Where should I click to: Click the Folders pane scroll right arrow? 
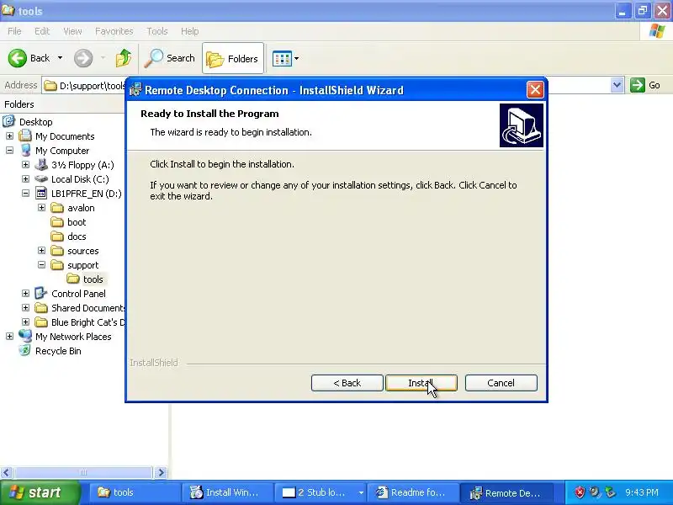(x=161, y=472)
